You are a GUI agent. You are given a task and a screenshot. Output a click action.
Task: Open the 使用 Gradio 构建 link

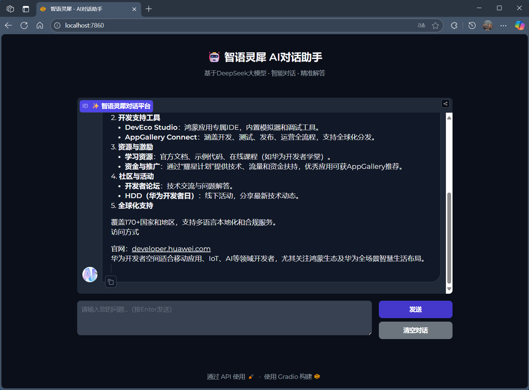tap(292, 377)
